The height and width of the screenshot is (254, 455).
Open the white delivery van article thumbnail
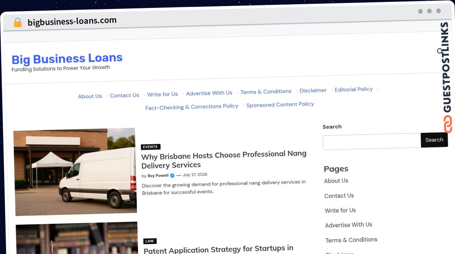coord(75,172)
